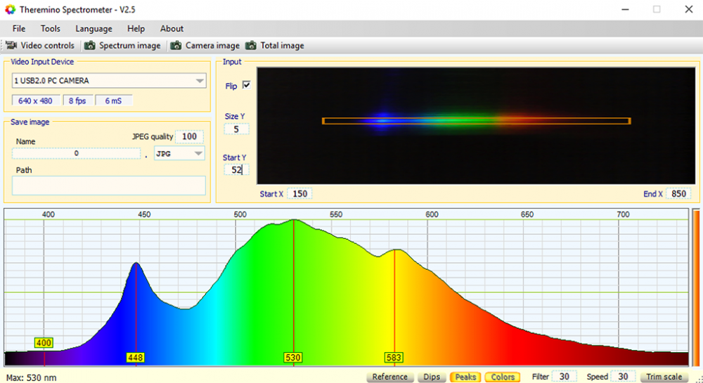Image resolution: width=703 pixels, height=383 pixels.
Task: Click the orange vertical level bar
Action: click(x=696, y=287)
